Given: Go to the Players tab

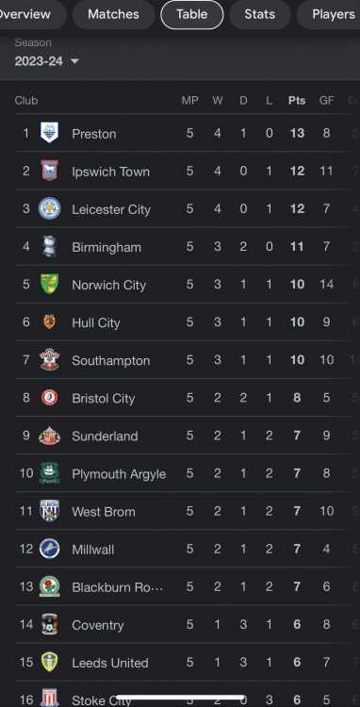Looking at the screenshot, I should [x=334, y=14].
